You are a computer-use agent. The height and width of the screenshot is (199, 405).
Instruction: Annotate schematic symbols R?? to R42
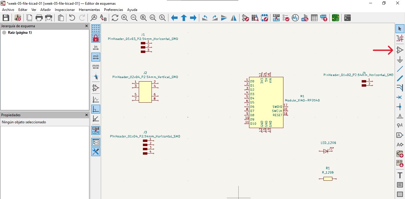(x=276, y=18)
